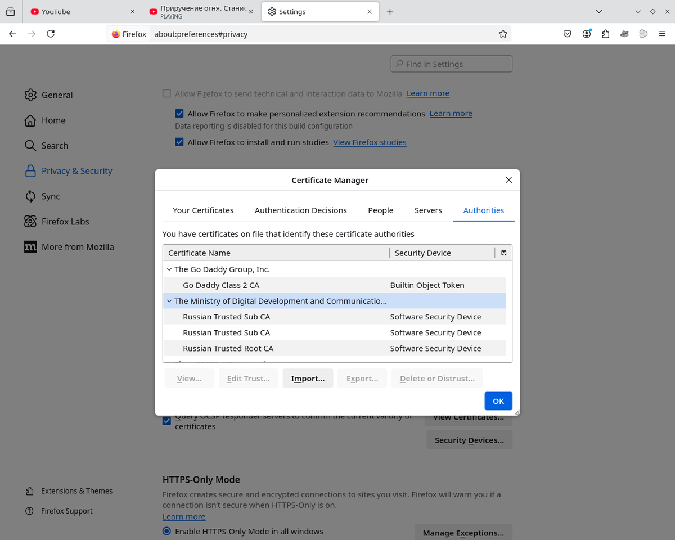Open the Firefox View icon in tab bar
675x540 pixels.
pos(11,11)
